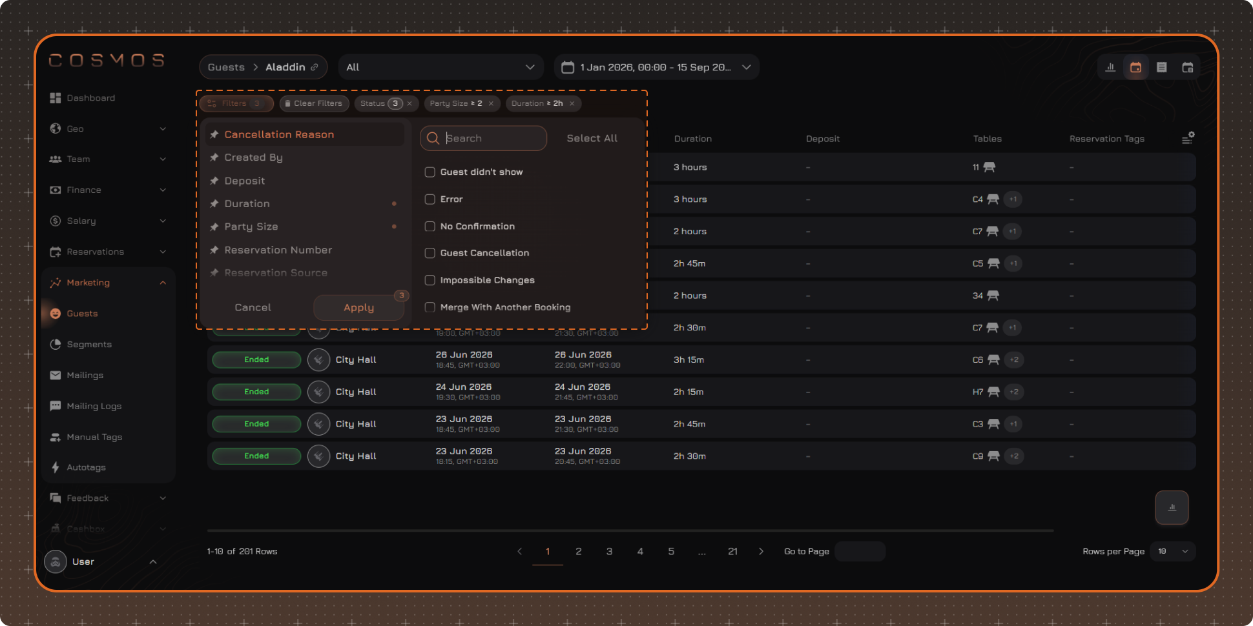The height and width of the screenshot is (626, 1253).
Task: Click the Segments pie icon
Action: coord(56,344)
